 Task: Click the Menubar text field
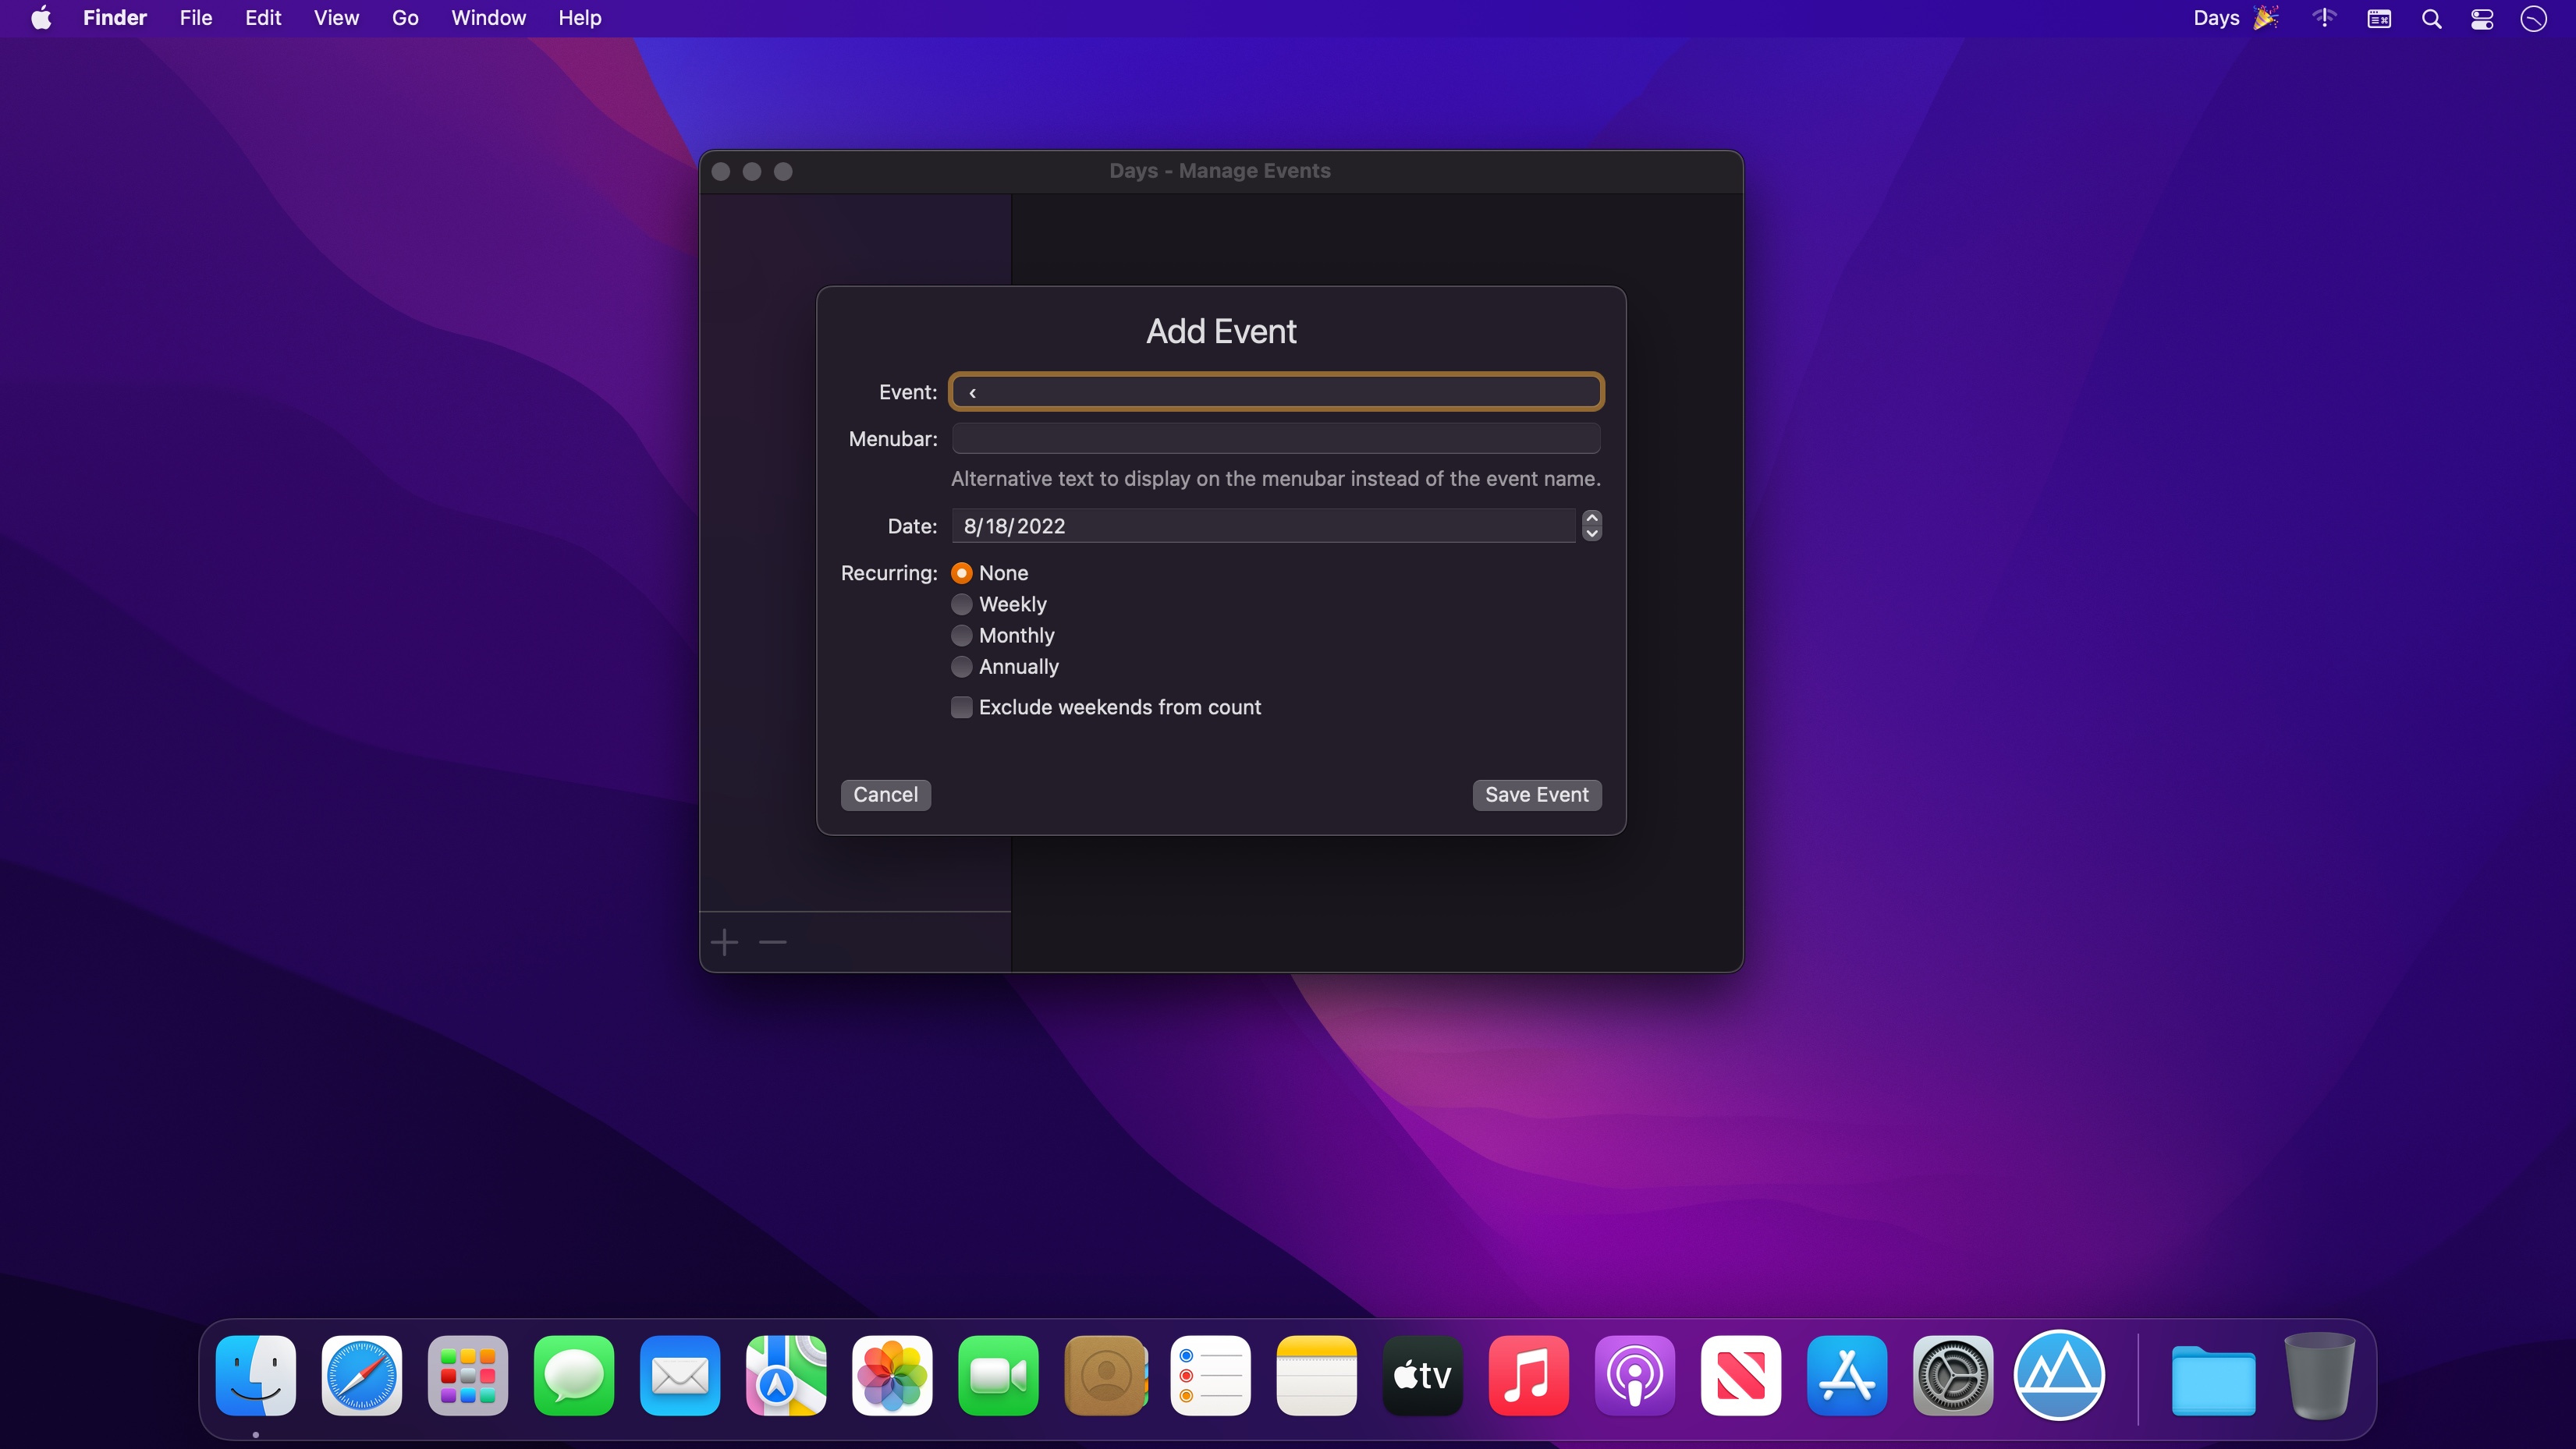click(x=1276, y=438)
